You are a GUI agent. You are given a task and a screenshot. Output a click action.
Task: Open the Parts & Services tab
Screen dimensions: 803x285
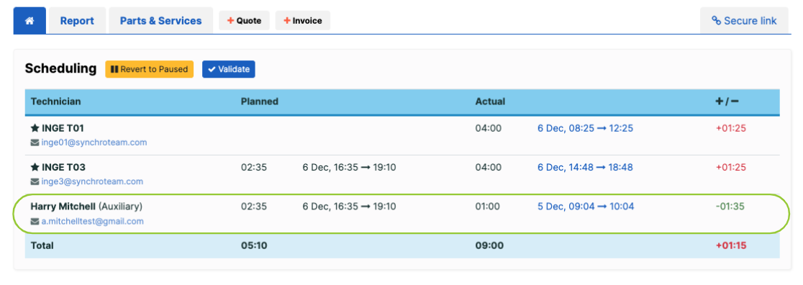[x=160, y=20]
